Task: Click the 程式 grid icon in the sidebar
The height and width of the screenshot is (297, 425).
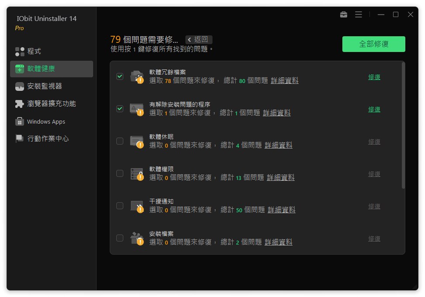Action: click(20, 52)
